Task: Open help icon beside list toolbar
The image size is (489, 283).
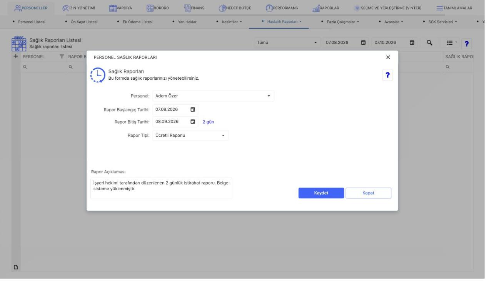Action: click(x=467, y=44)
